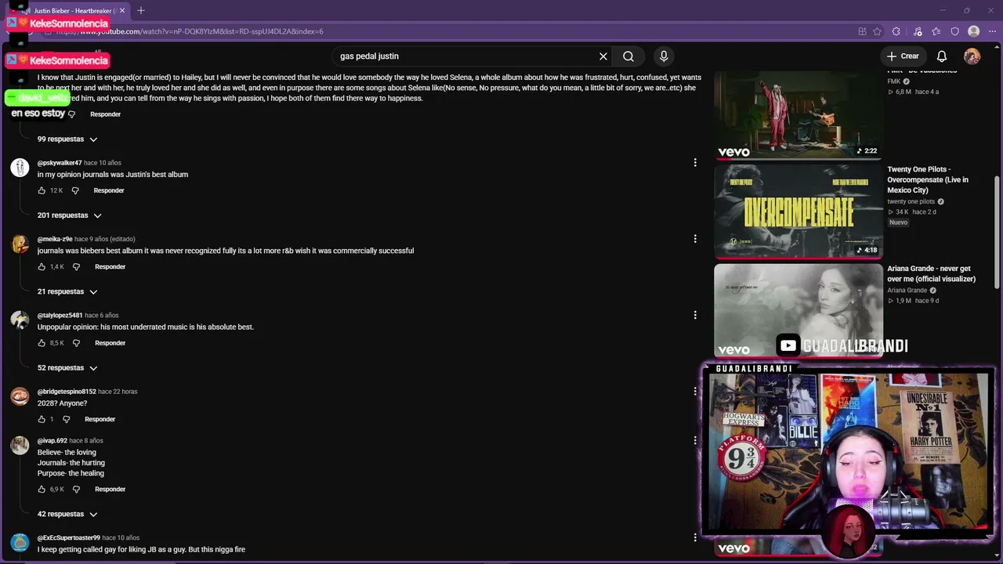The image size is (1003, 564).
Task: Add this page to browser favorites
Action: (877, 31)
